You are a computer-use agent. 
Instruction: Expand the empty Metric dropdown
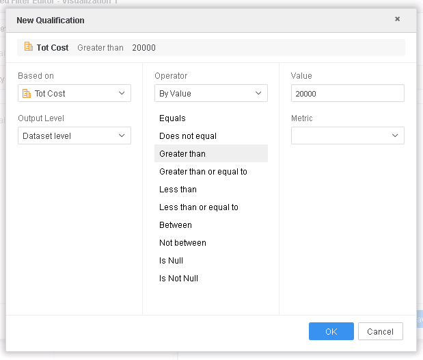coord(347,136)
